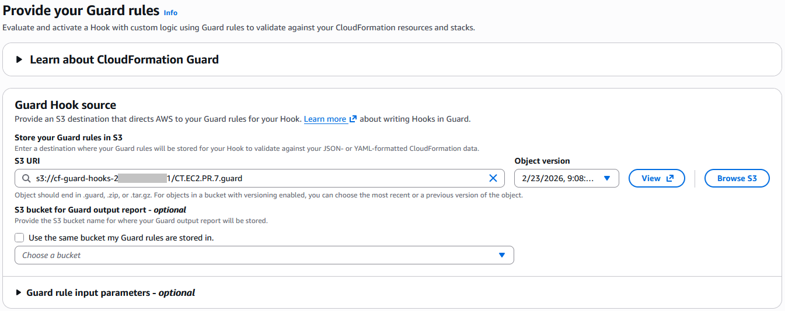Open the Info link beside page title
This screenshot has height=311, width=785.
(x=170, y=13)
